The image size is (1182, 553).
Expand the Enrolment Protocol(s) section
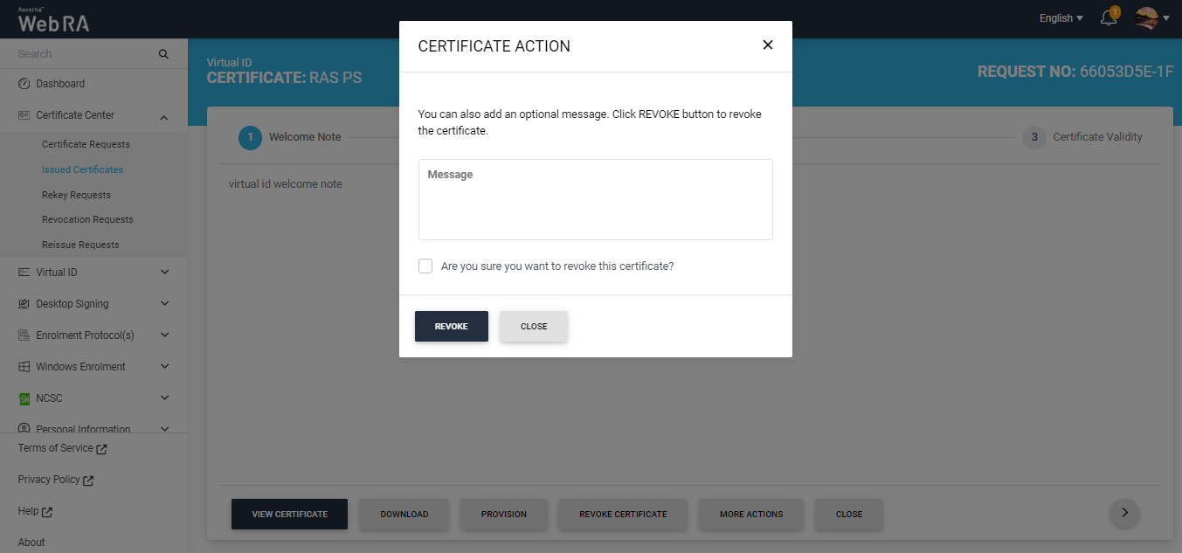pos(164,335)
